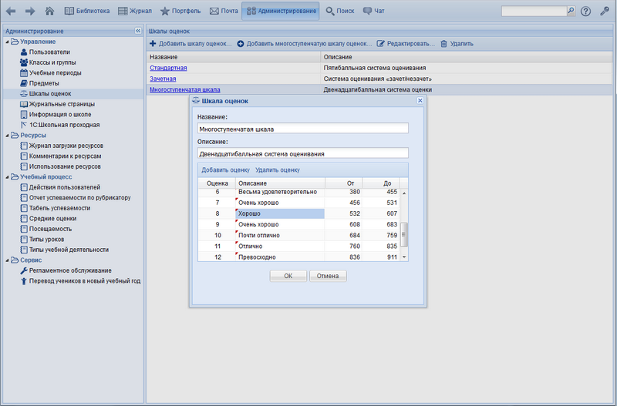The height and width of the screenshot is (406, 617).
Task: Open Использование ресурсов report
Action: point(65,166)
